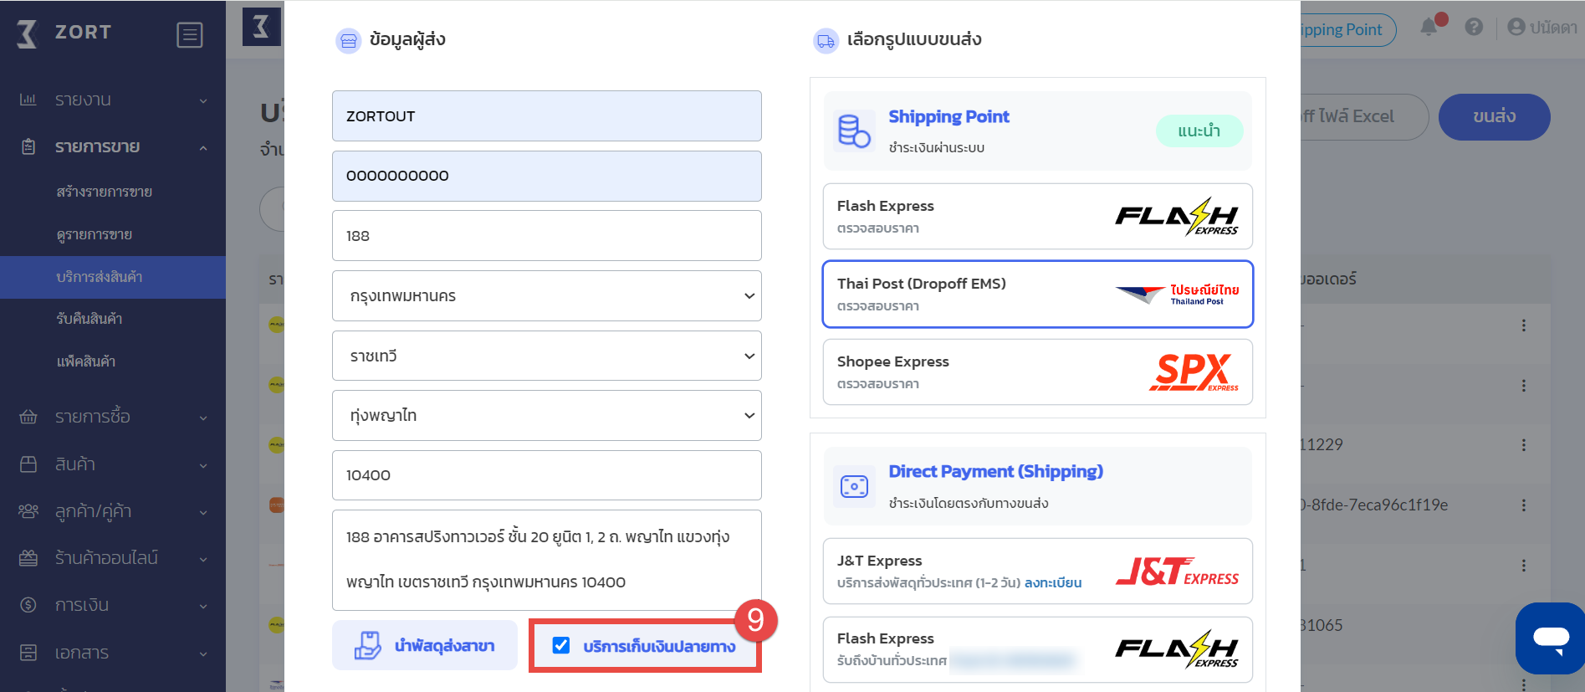The image size is (1585, 692).
Task: Select บริการส่งสินค้า submenu item
Action: click(x=113, y=277)
